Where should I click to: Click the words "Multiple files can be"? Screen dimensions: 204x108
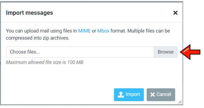pos(149,31)
